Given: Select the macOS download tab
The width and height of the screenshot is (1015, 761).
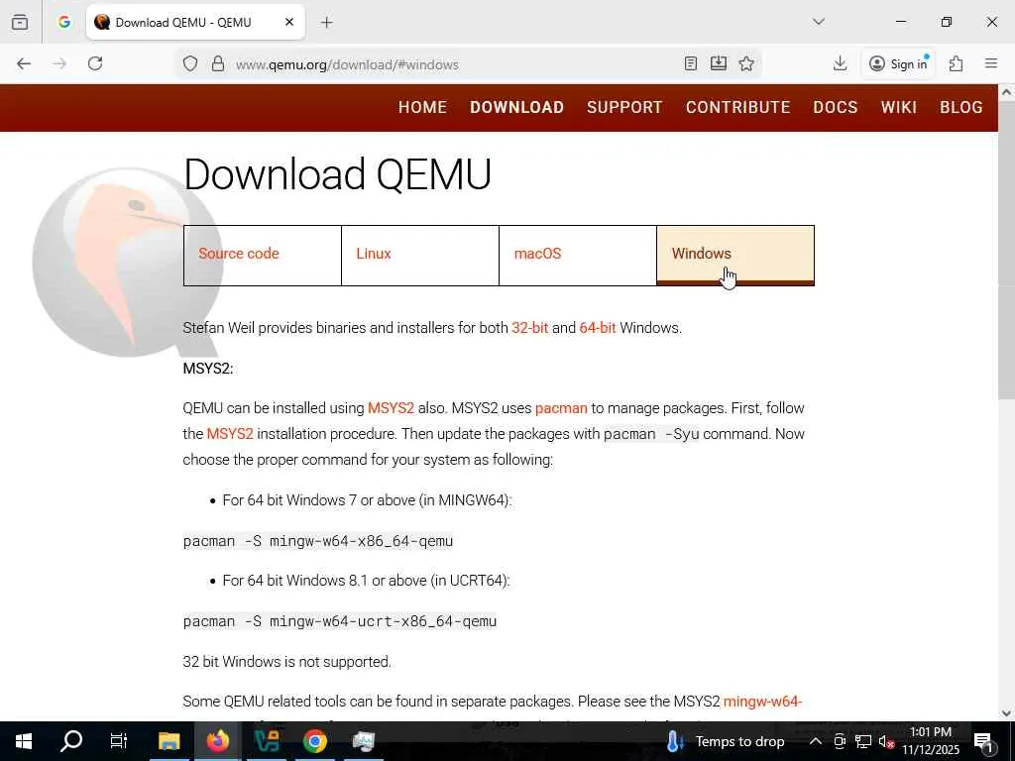Looking at the screenshot, I should [578, 255].
